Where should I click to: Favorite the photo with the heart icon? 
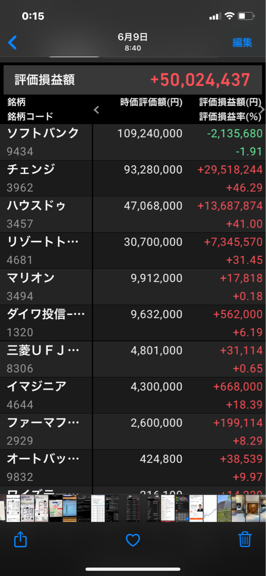(133, 540)
